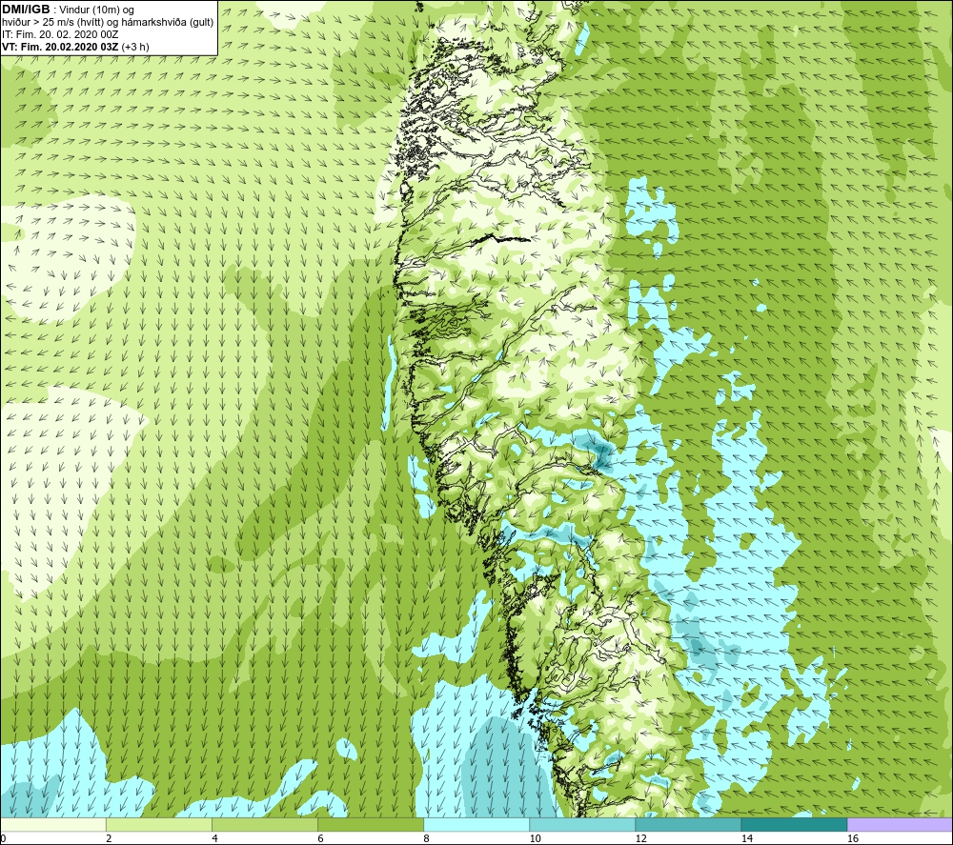
Task: Click the '(+3 h)' forecast offset text
Action: point(135,47)
